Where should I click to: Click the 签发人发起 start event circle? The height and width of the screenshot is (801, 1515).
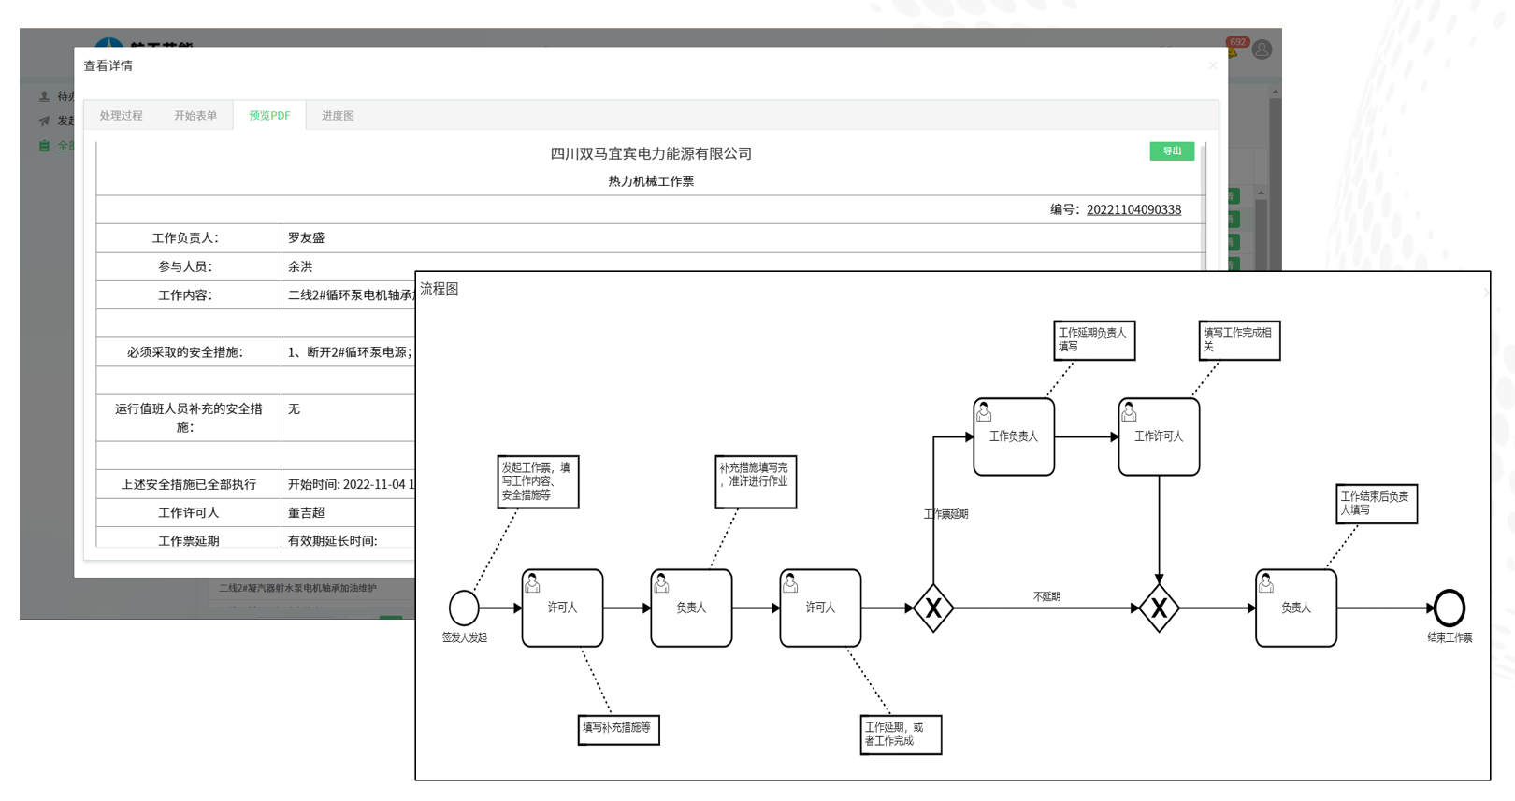coord(464,608)
